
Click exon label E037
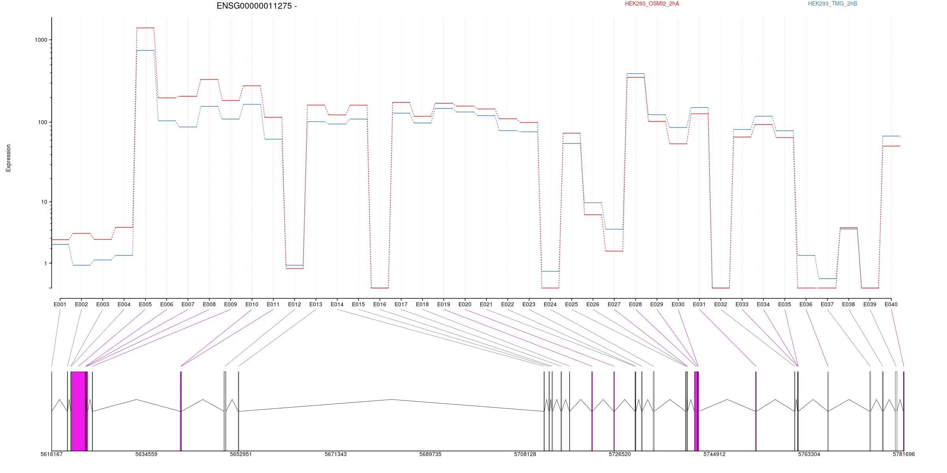click(827, 304)
